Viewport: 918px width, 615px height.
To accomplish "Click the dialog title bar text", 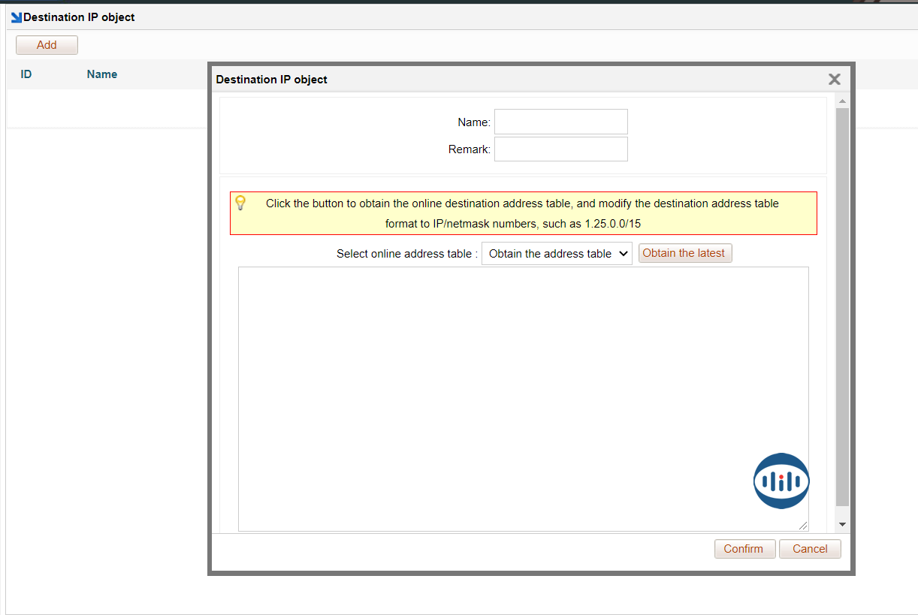I will tap(272, 80).
